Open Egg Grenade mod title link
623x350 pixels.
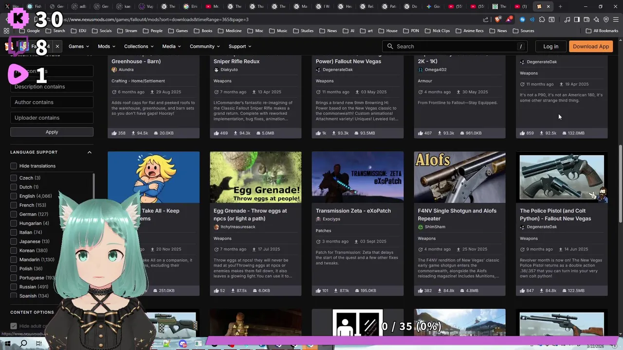click(250, 214)
